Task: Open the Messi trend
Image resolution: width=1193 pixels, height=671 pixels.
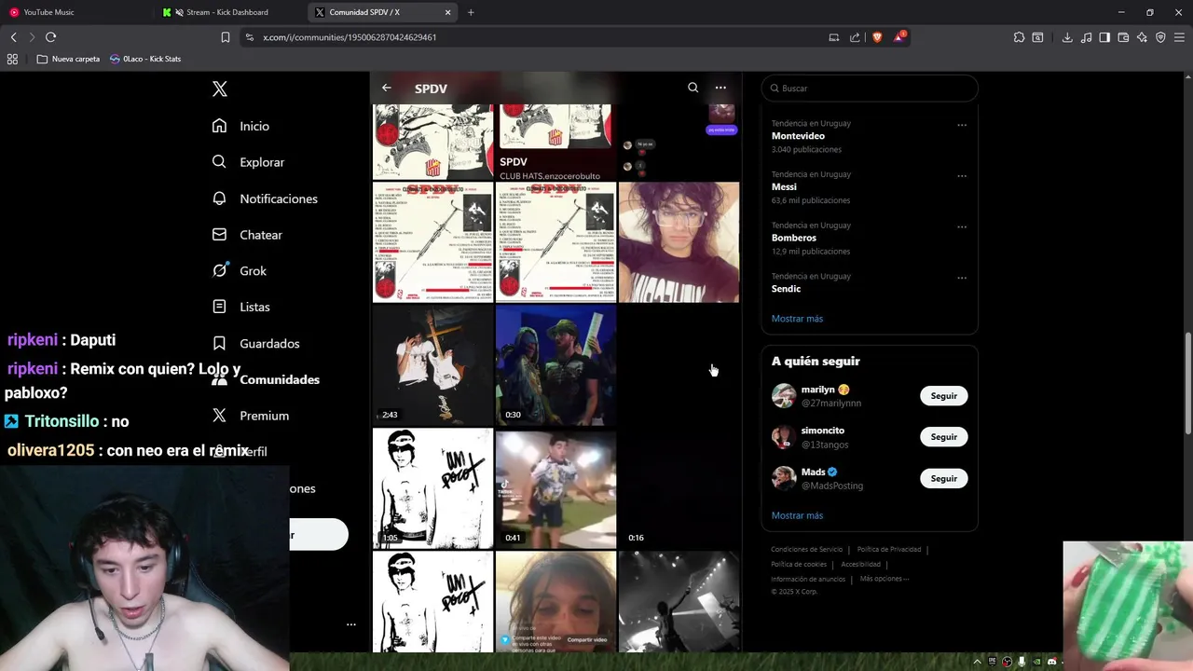Action: pos(784,186)
